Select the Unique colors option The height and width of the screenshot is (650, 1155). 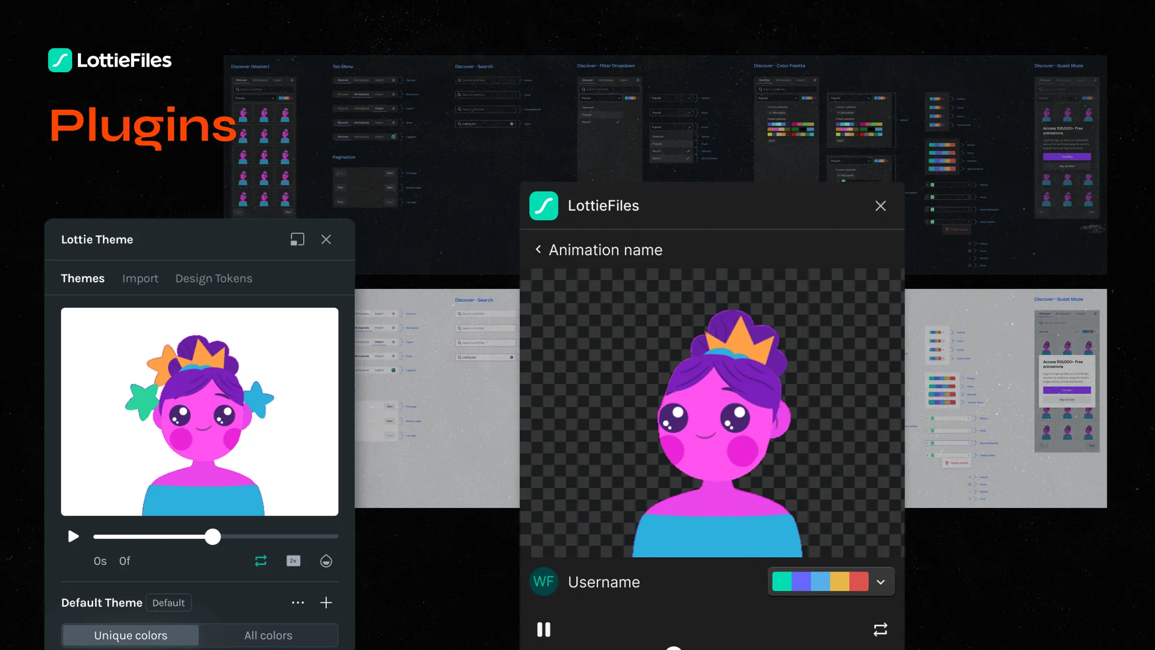click(131, 635)
